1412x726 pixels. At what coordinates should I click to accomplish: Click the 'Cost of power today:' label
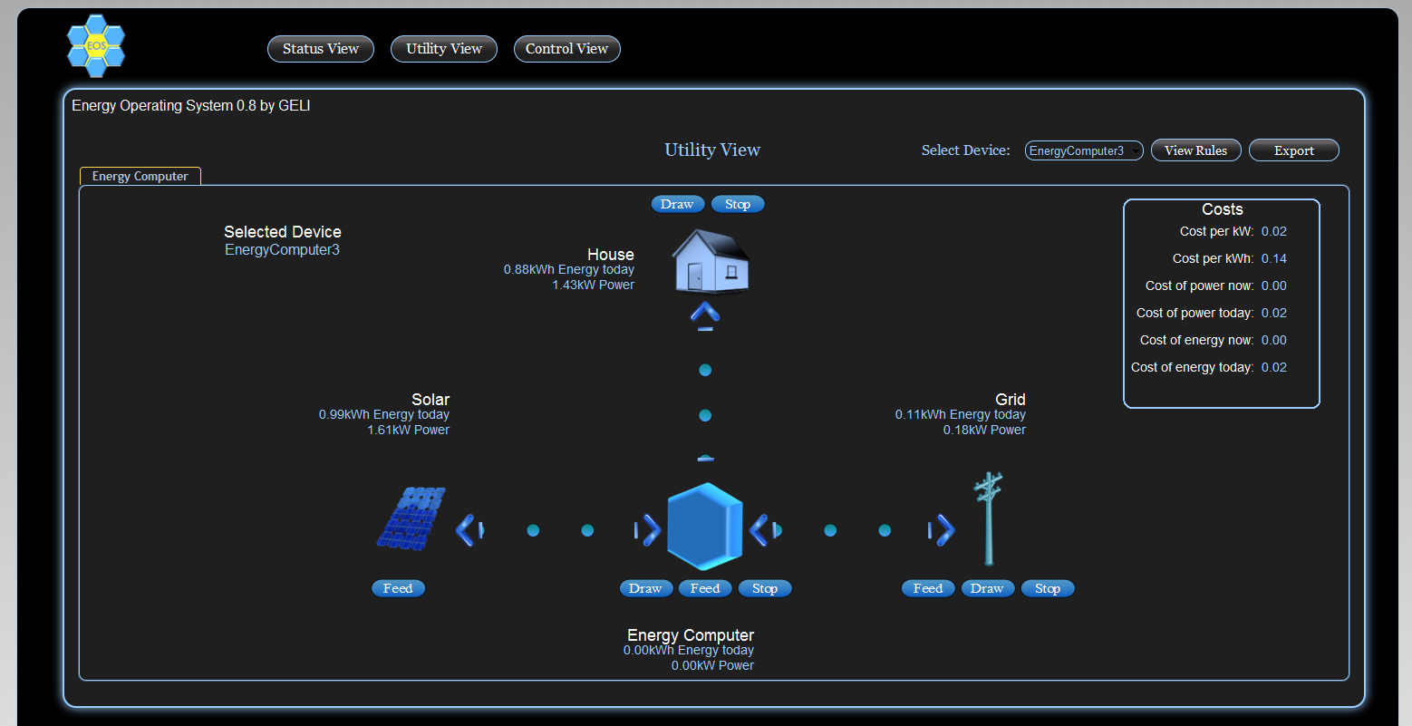1194,313
